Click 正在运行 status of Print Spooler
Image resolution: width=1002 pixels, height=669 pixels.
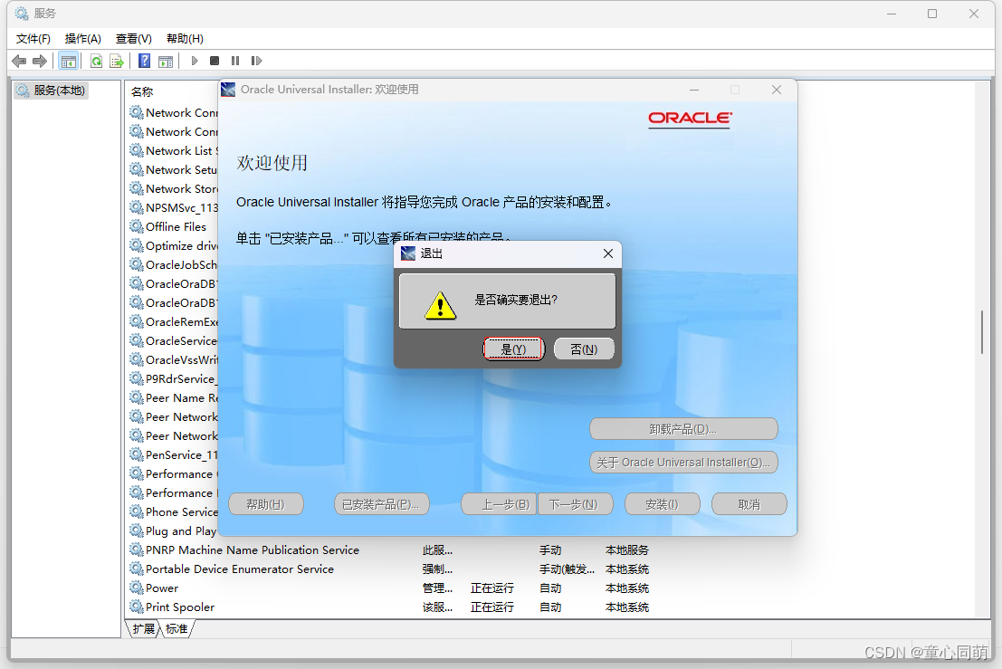click(492, 607)
